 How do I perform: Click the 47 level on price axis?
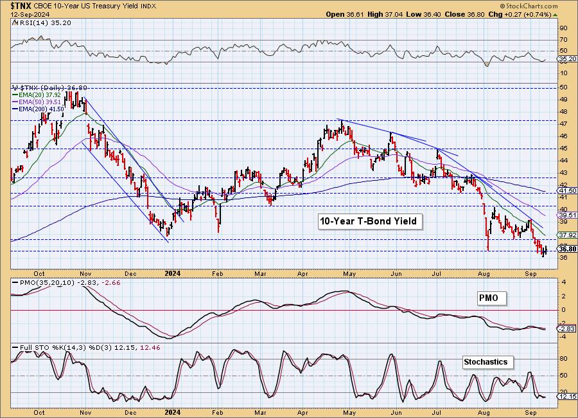coord(564,123)
